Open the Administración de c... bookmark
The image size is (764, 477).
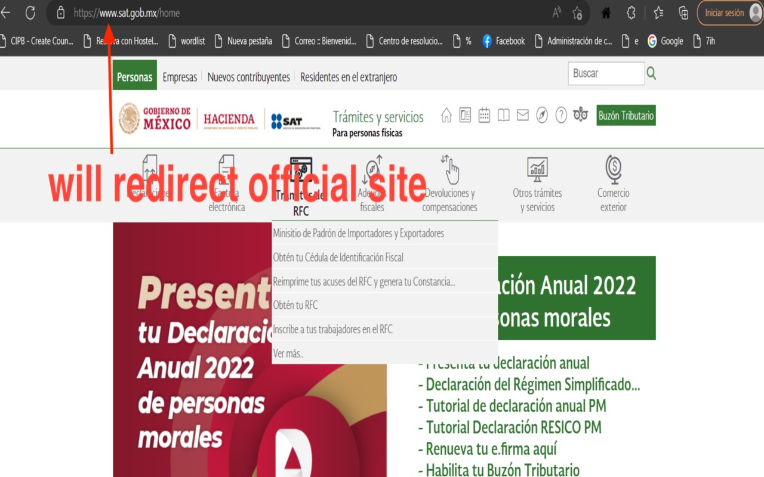point(573,41)
